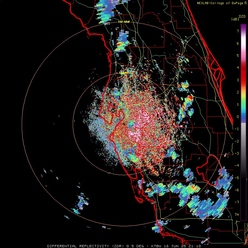The image size is (248, 248).
Task: Click the -3 value on color scale
Action: click(237, 153)
